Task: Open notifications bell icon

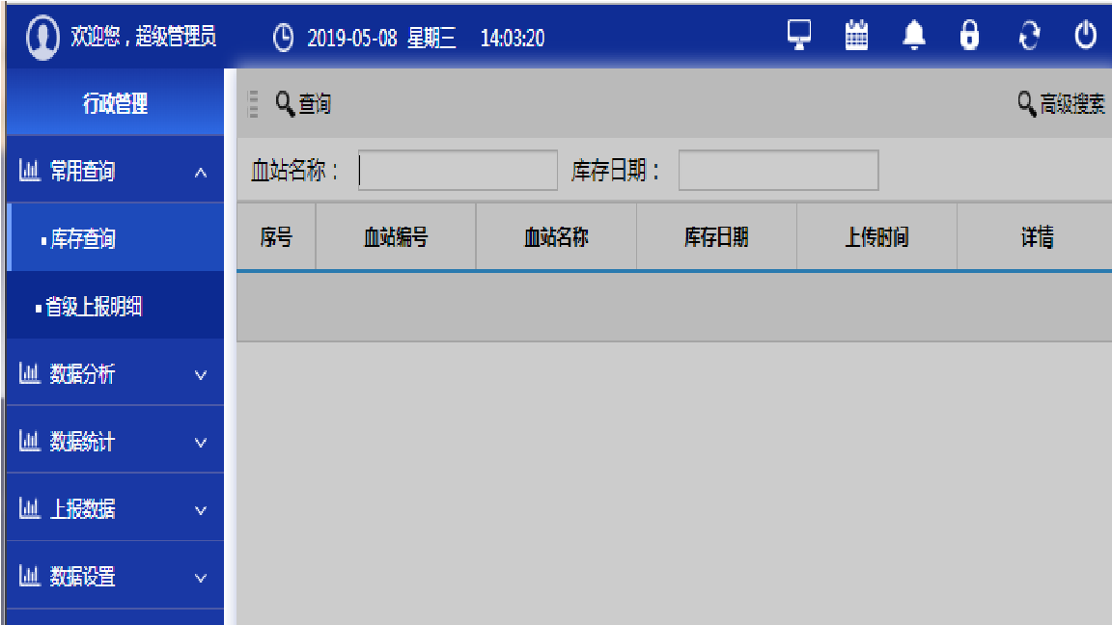Action: [x=914, y=35]
